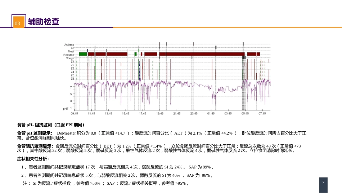342x193 pixels.
Task: Select heading 食管 pH- 阻抗监测（口服 PPI 期间）
Action: point(51,125)
